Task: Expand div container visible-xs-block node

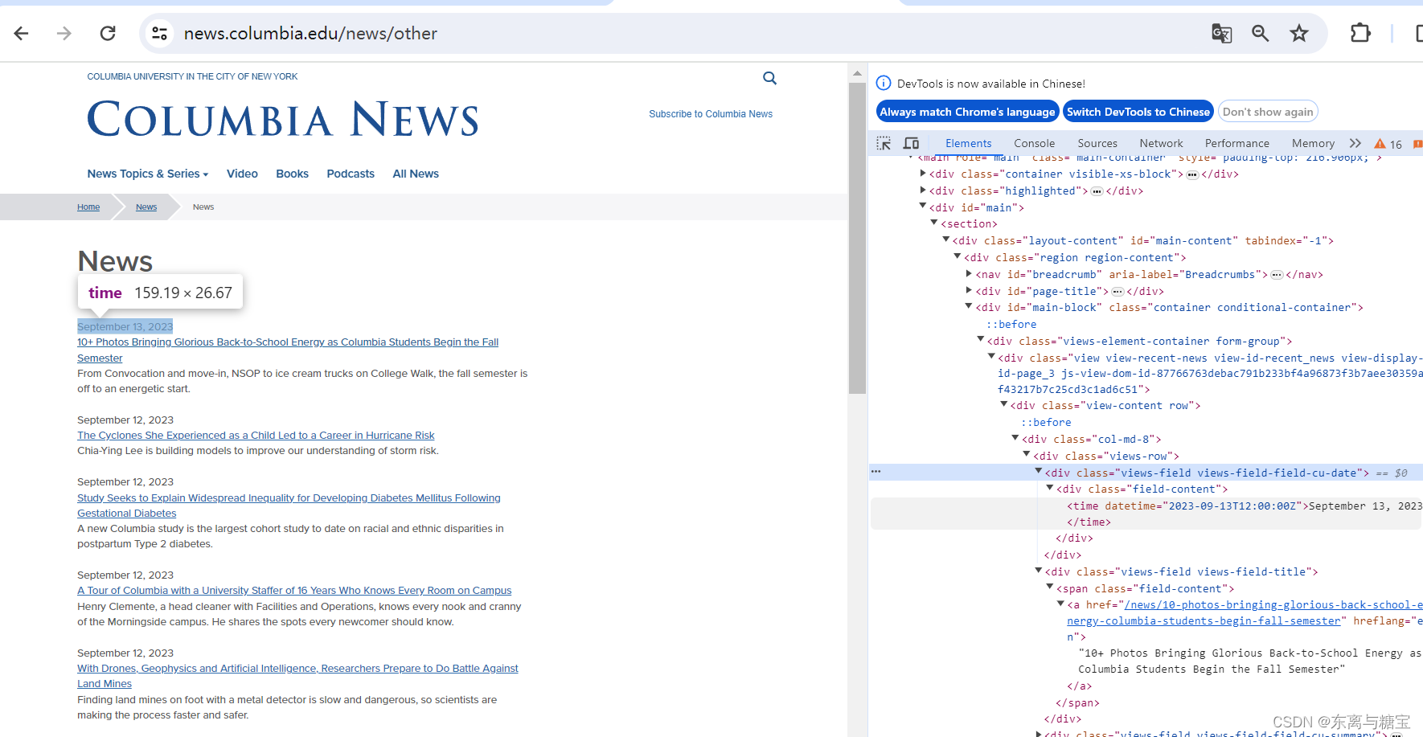Action: (x=923, y=174)
